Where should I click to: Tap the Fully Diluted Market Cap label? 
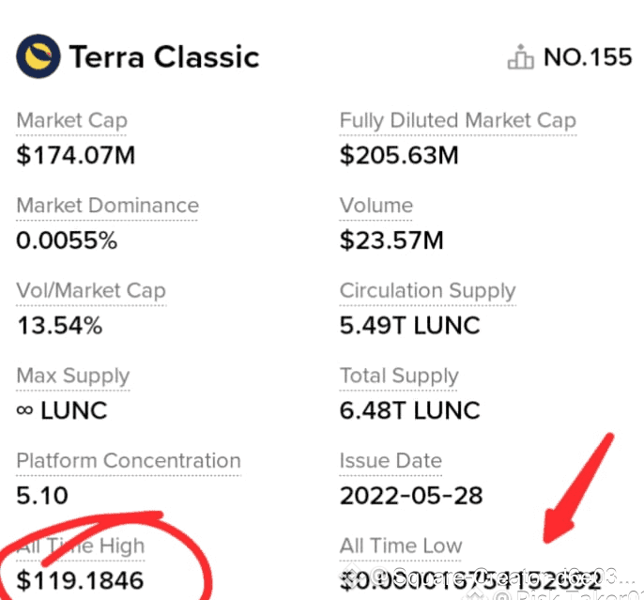(457, 121)
